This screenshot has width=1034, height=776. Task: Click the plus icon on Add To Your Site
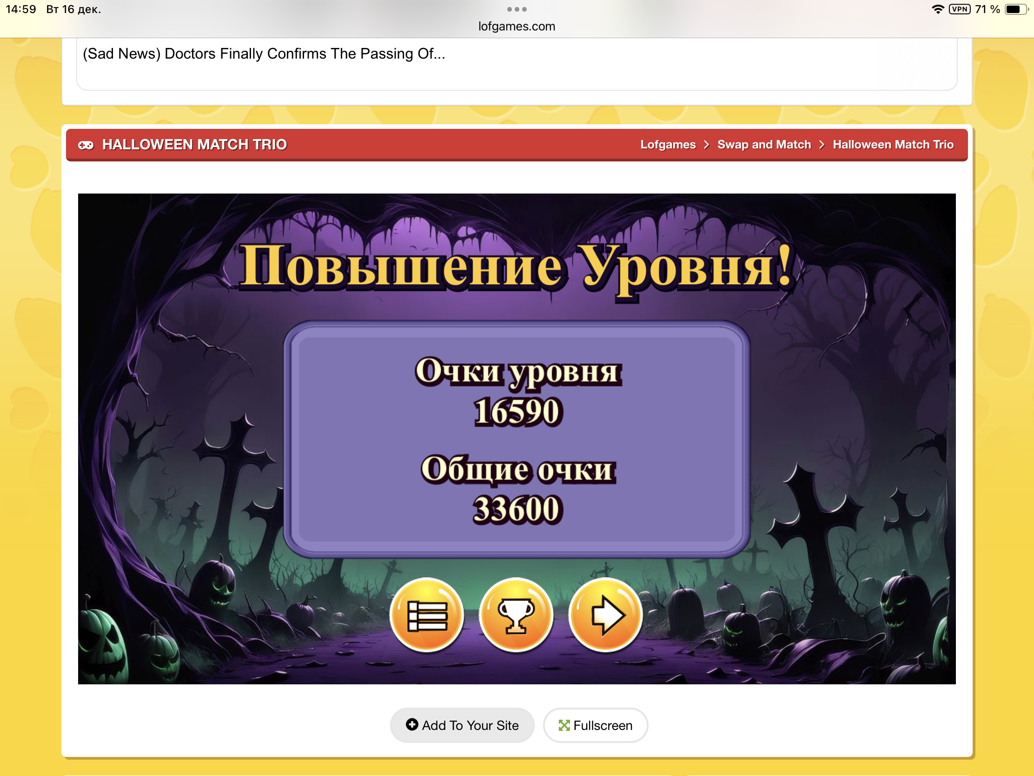[x=412, y=724]
